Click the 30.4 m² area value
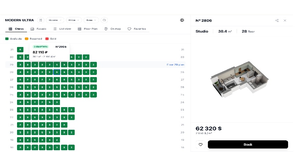 pos(225,31)
